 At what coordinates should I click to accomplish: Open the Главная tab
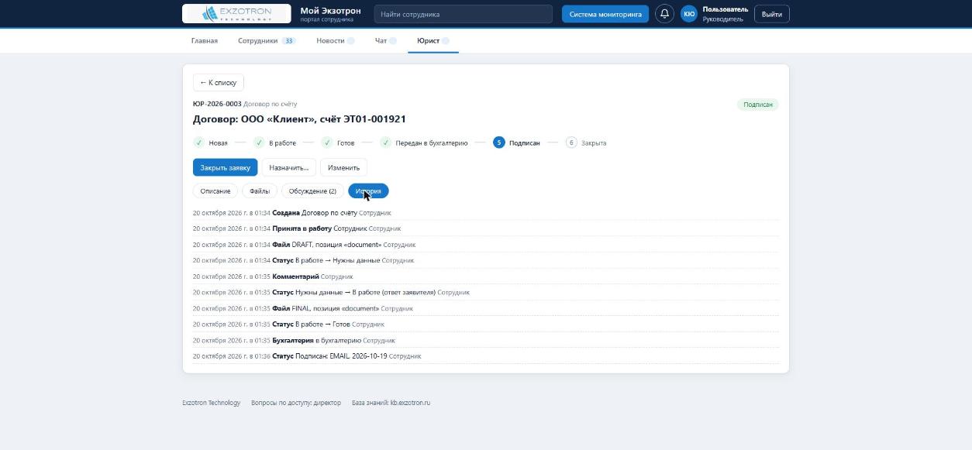pyautogui.click(x=205, y=40)
